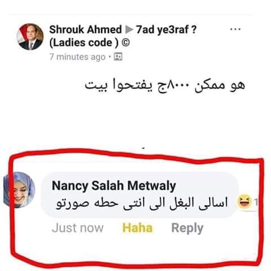Click the arrow icon between author and group

click(x=129, y=29)
